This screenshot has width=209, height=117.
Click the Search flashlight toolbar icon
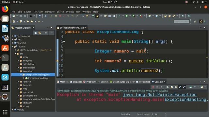click(174, 16)
